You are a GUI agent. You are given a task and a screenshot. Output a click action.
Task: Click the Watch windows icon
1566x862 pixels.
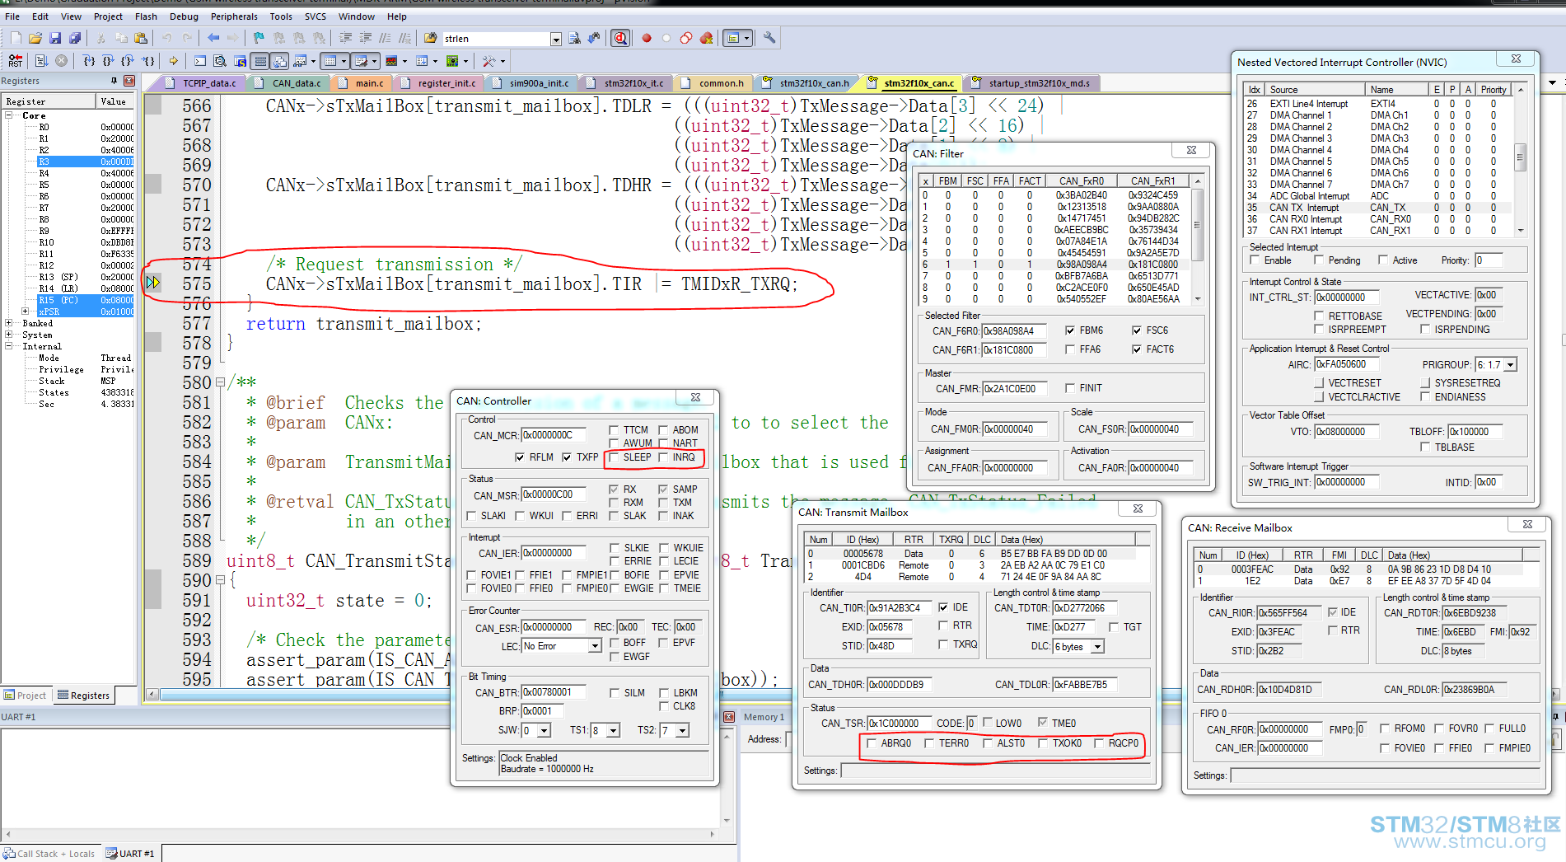[302, 60]
